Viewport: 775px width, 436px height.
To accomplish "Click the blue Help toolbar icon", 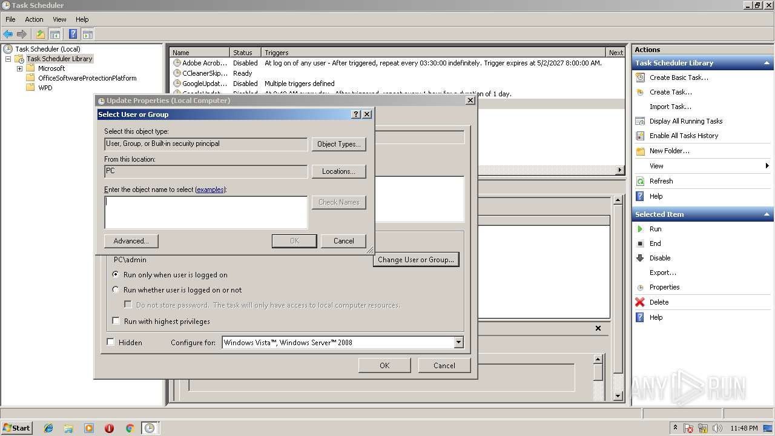I will pyautogui.click(x=73, y=35).
